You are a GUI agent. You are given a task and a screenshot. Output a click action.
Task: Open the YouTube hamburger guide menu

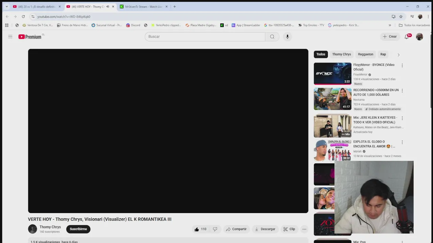point(10,36)
